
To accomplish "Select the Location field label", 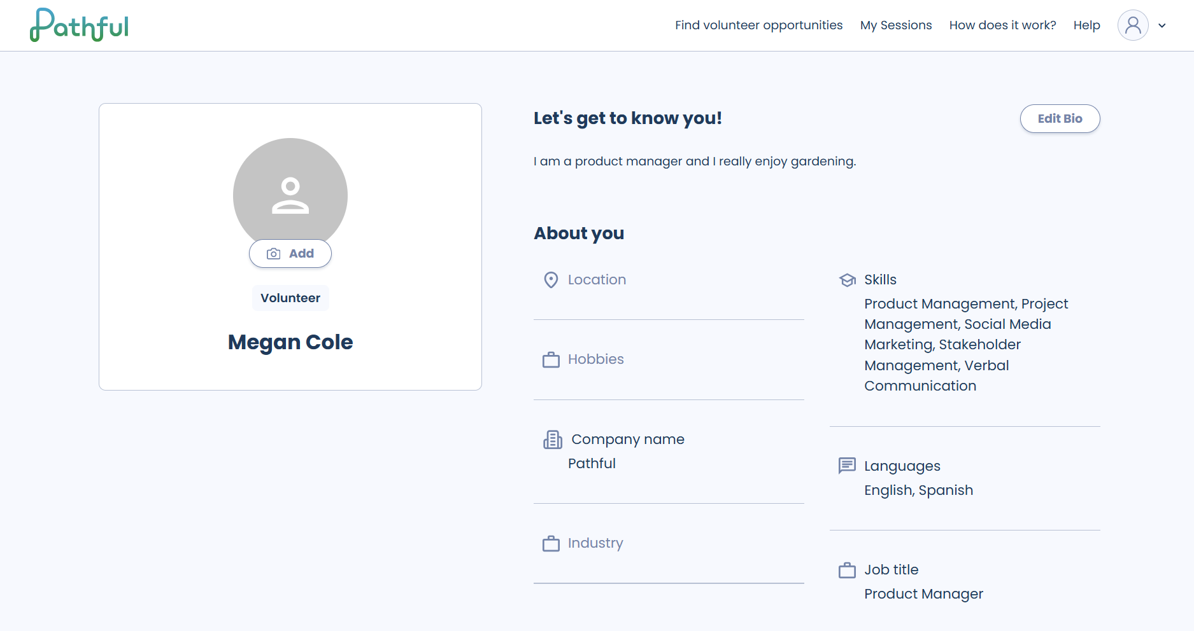I will pos(597,280).
